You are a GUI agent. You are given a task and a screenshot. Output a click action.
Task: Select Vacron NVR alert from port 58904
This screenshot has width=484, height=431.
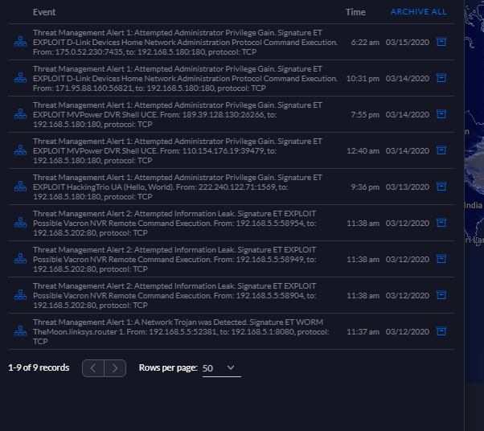point(174,295)
